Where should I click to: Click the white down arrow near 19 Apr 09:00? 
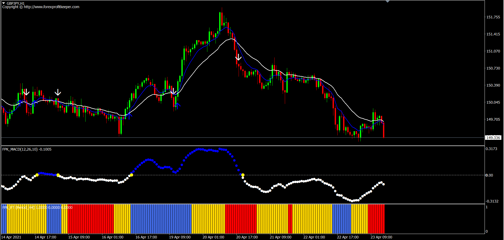[x=173, y=91]
